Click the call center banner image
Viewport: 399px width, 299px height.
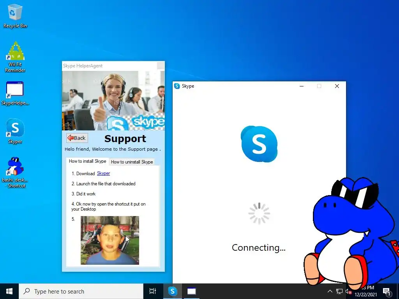coord(113,100)
